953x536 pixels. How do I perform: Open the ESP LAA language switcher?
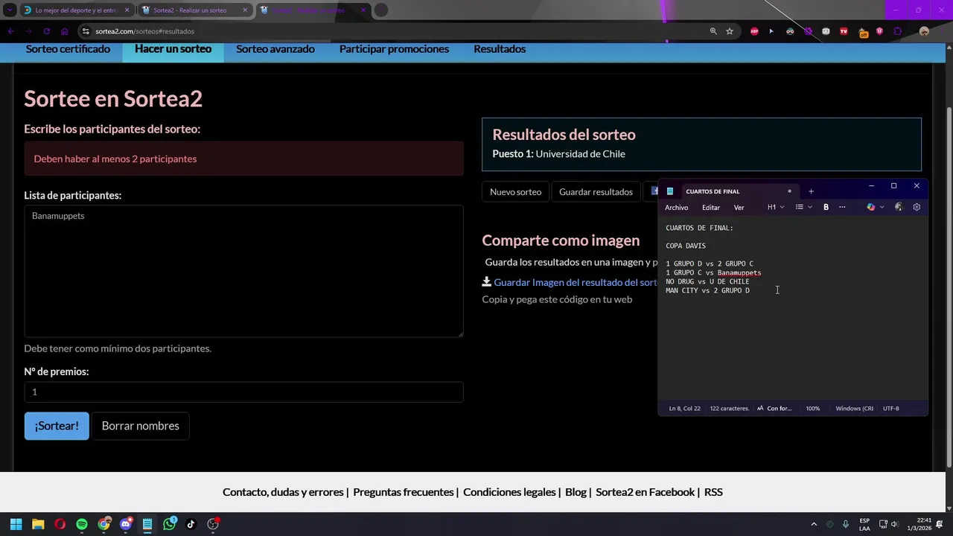point(864,524)
